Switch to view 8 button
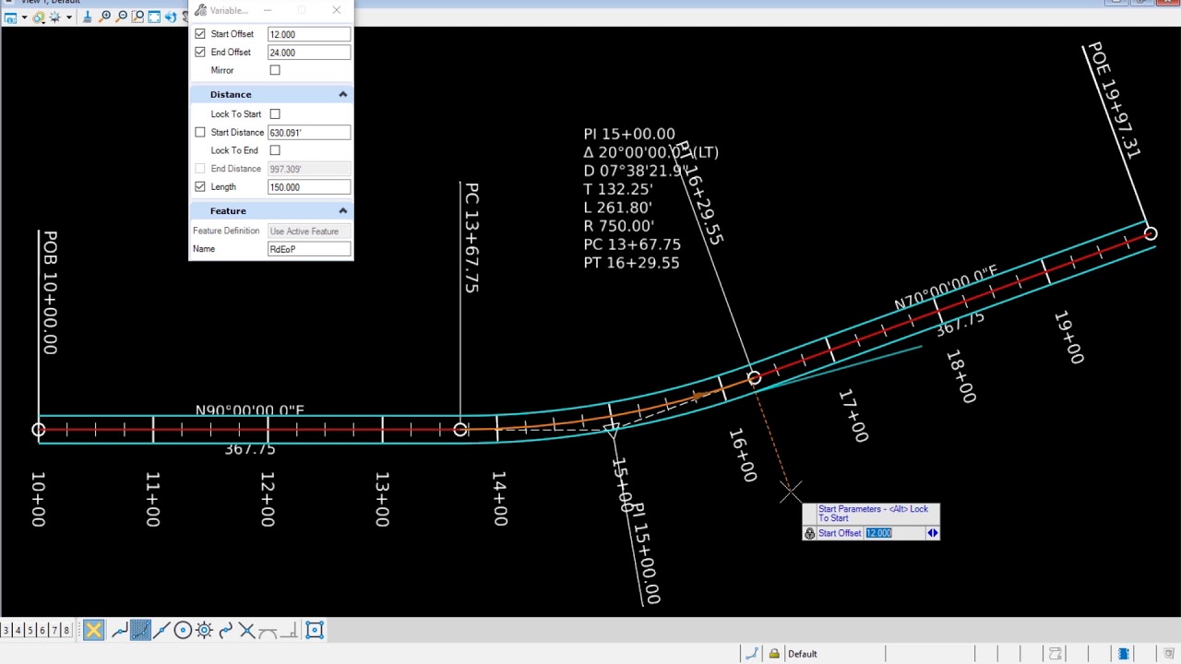The height and width of the screenshot is (664, 1181). click(66, 631)
